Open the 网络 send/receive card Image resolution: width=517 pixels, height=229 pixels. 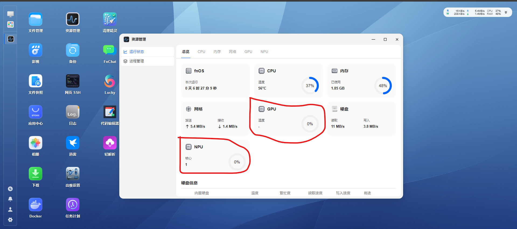pos(215,119)
